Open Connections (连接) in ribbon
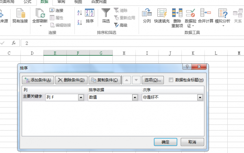The image size is (244, 153). coord(57,10)
